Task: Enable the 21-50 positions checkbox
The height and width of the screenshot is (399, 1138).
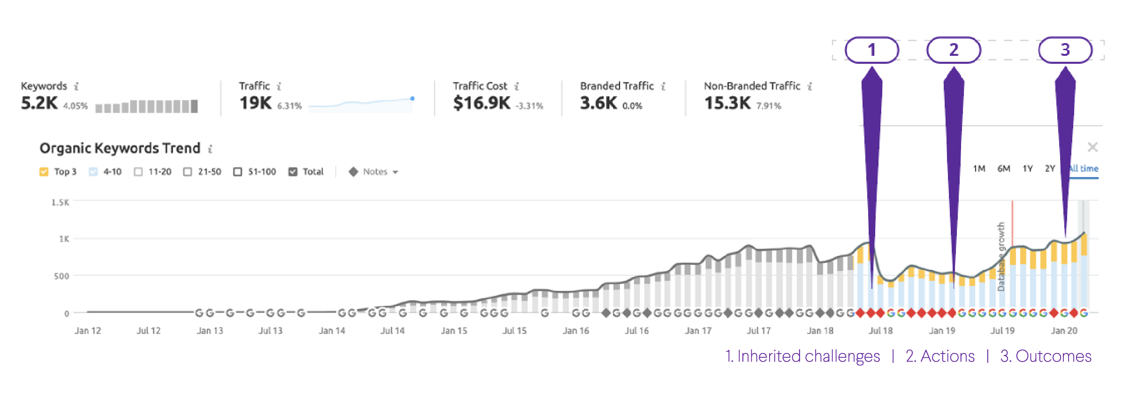Action: pyautogui.click(x=188, y=172)
